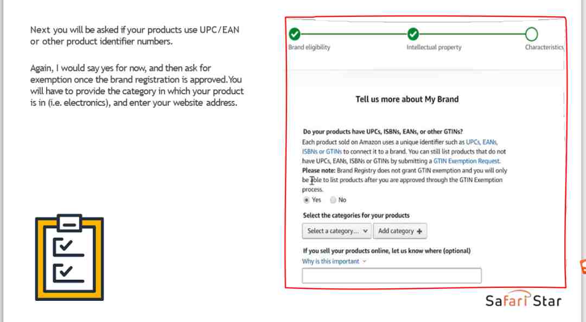The width and height of the screenshot is (586, 322).
Task: Click the Intellectual property step label
Action: point(434,48)
